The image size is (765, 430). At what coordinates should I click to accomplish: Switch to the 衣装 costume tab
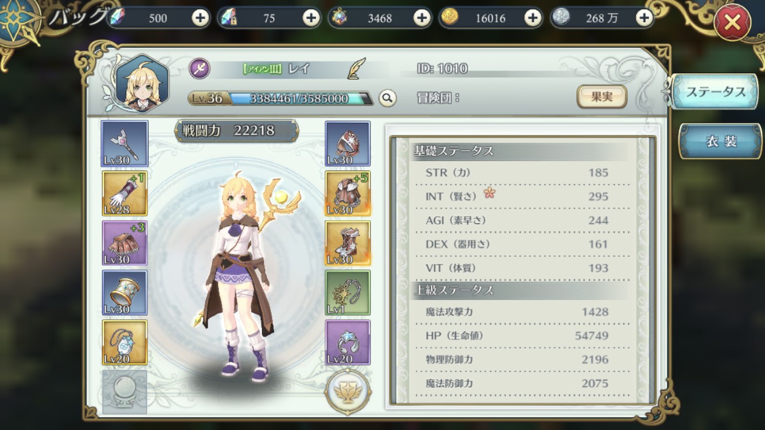[720, 141]
